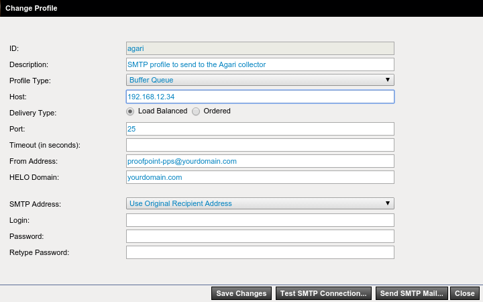This screenshot has width=483, height=302.
Task: Click the "Login:" label
Action: pos(19,221)
